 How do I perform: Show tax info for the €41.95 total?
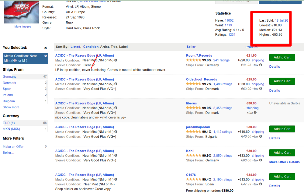(x=261, y=65)
